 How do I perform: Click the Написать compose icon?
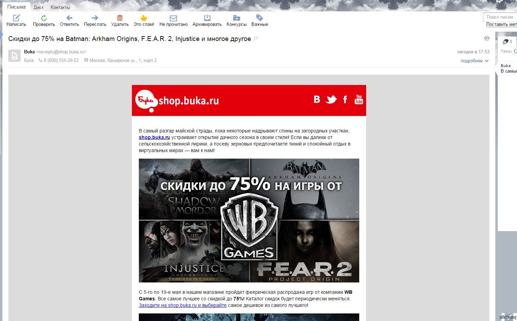(16, 18)
